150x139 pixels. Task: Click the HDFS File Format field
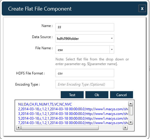85,73
